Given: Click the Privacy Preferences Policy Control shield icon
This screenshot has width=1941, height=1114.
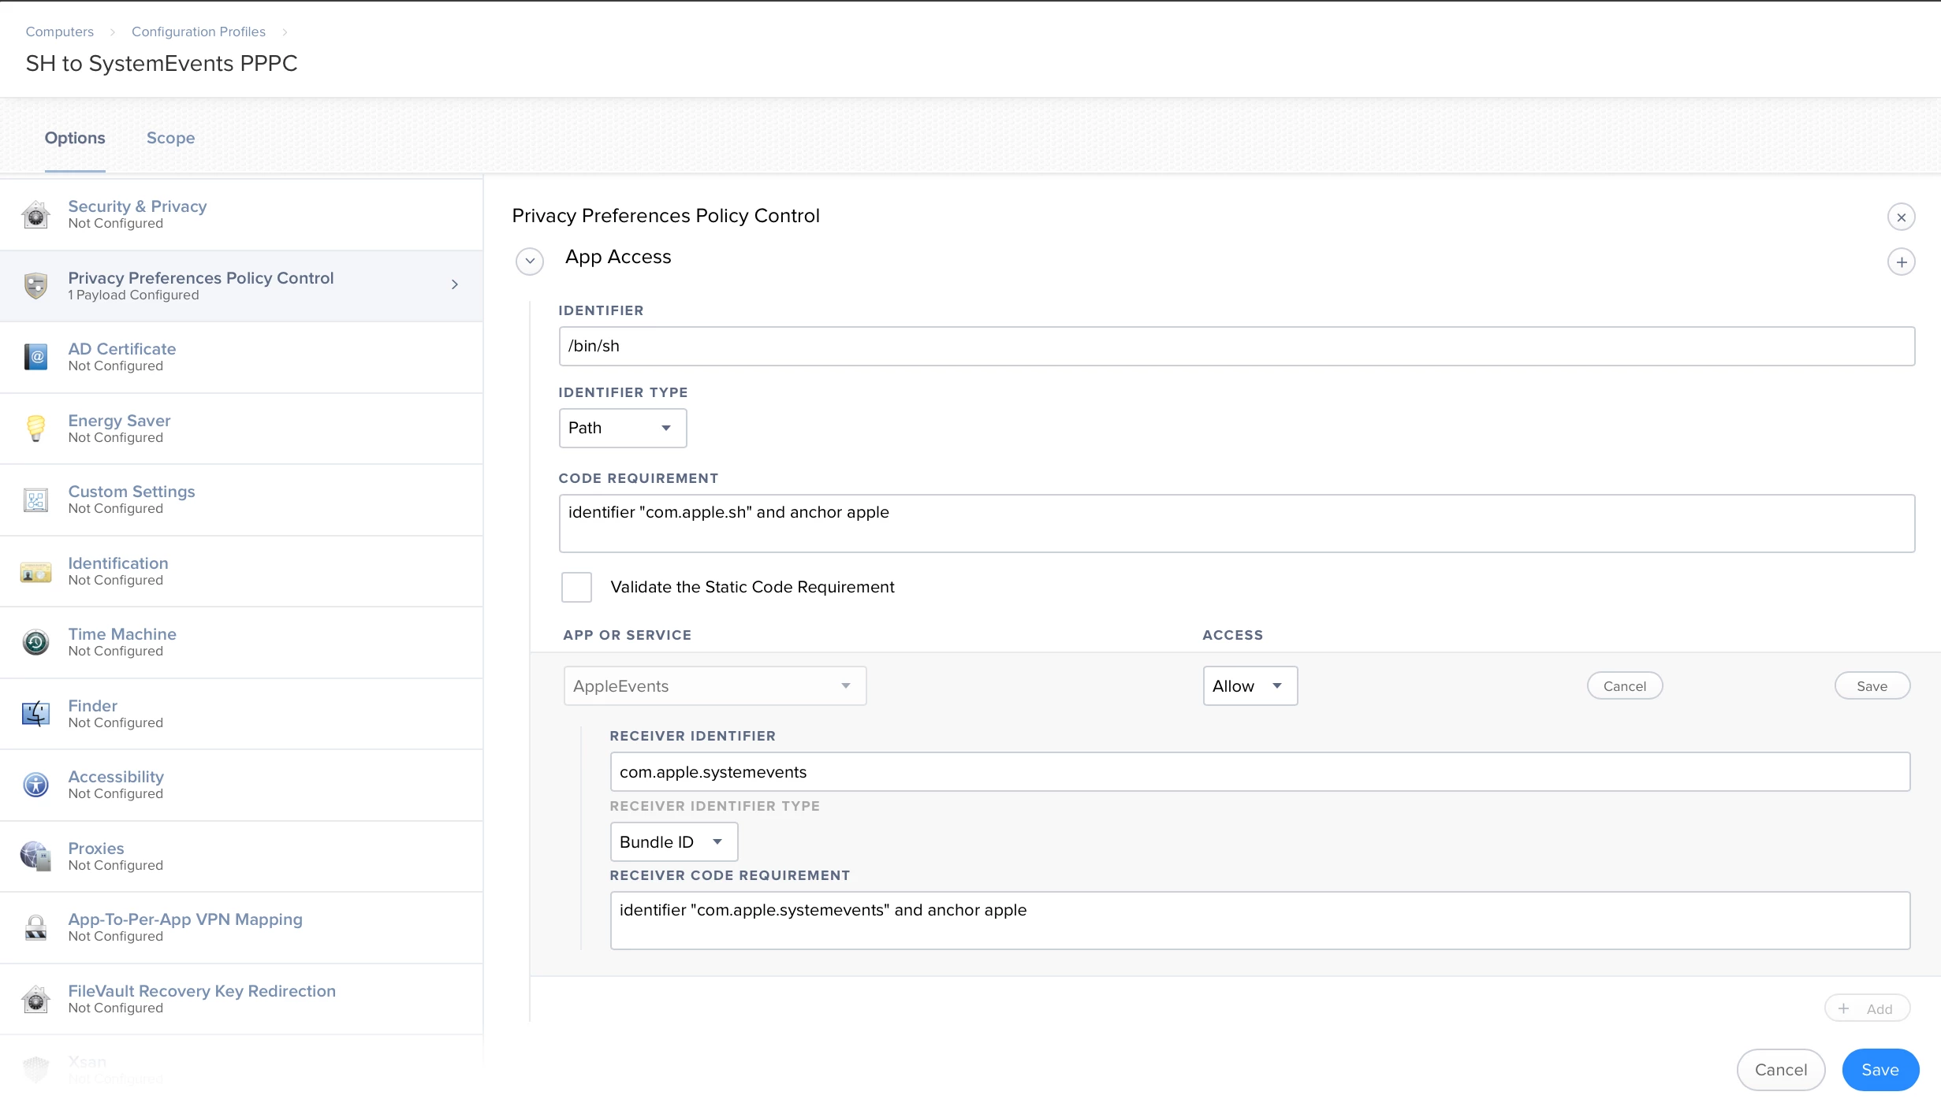Looking at the screenshot, I should (x=35, y=285).
